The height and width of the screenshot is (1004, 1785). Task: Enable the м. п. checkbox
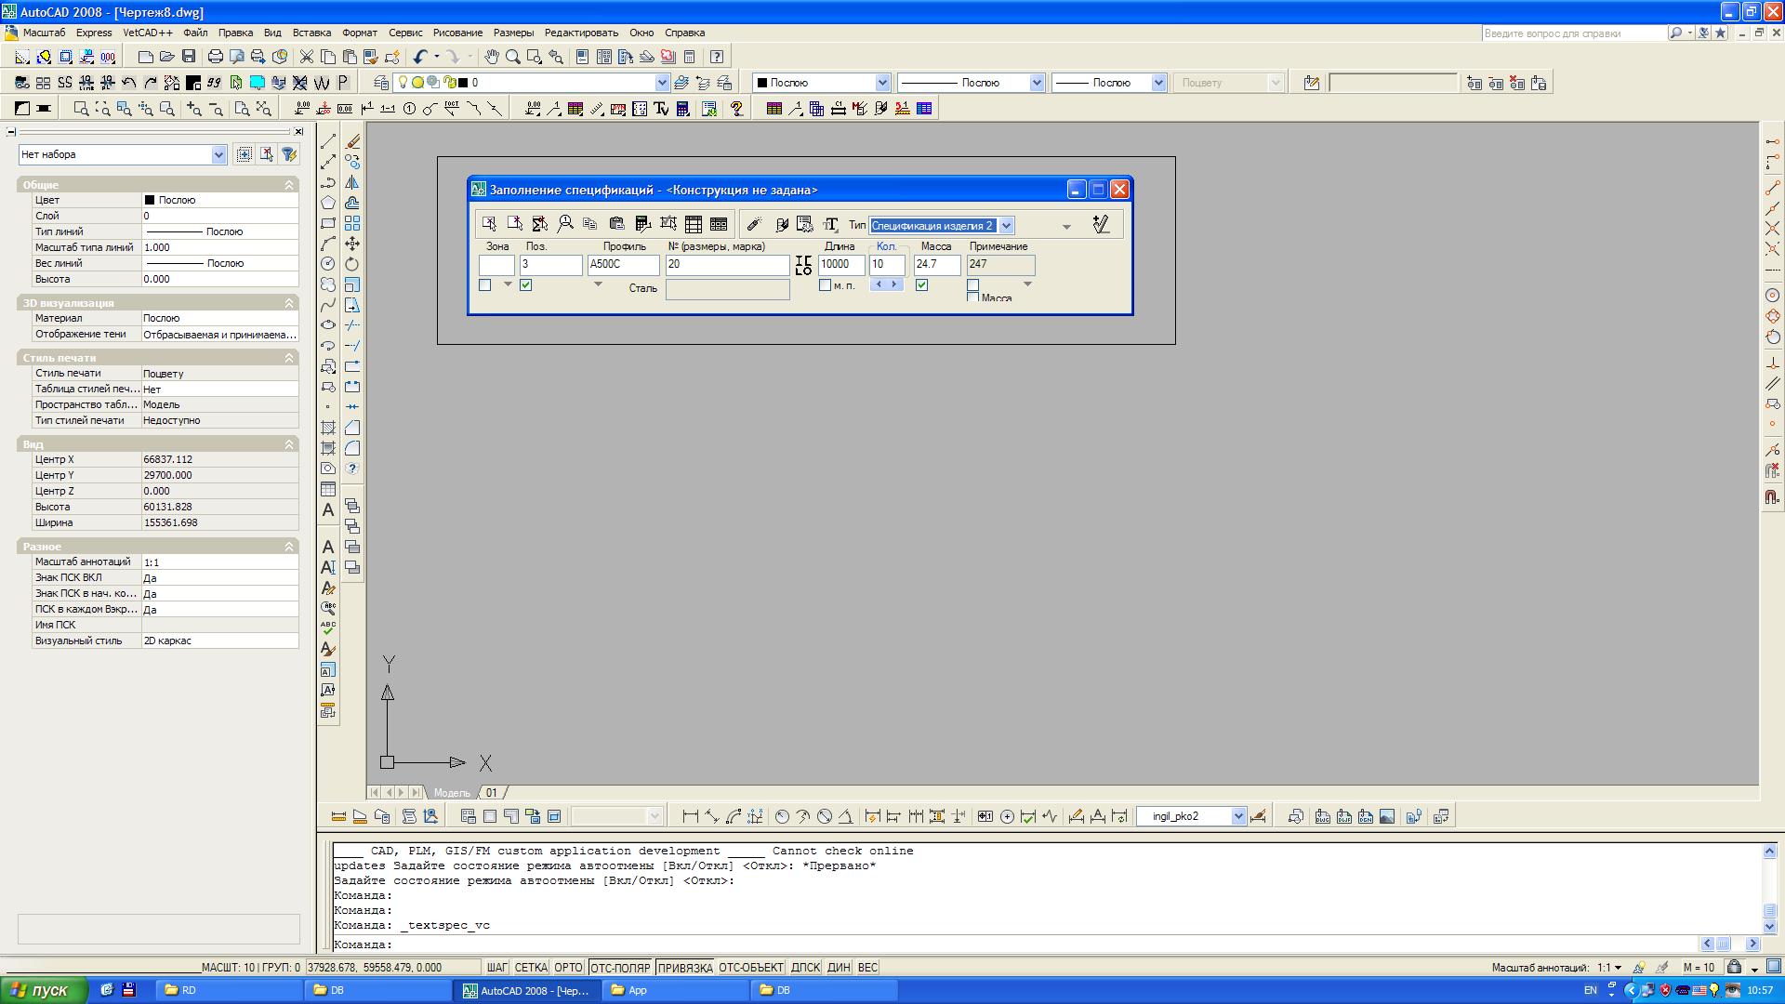click(825, 285)
